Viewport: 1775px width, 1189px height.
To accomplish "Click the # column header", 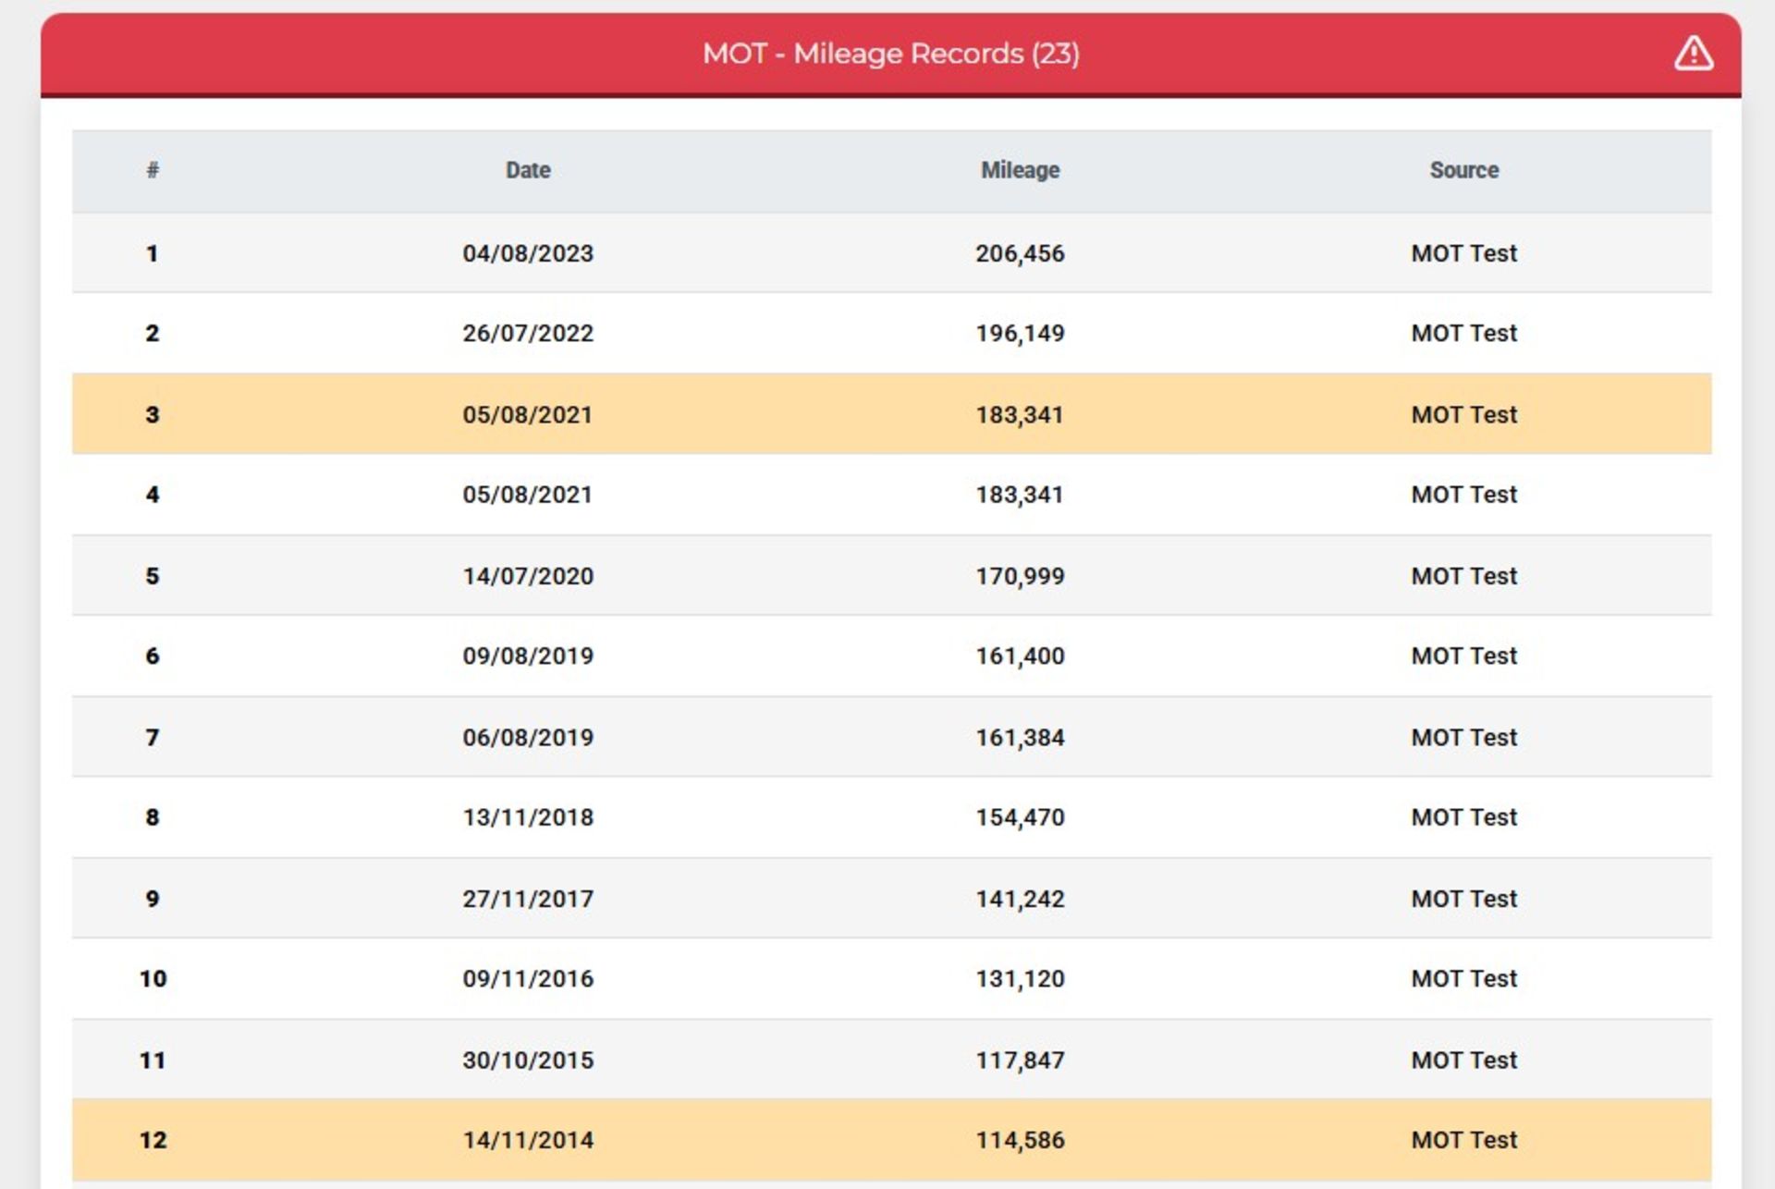I will tap(153, 170).
